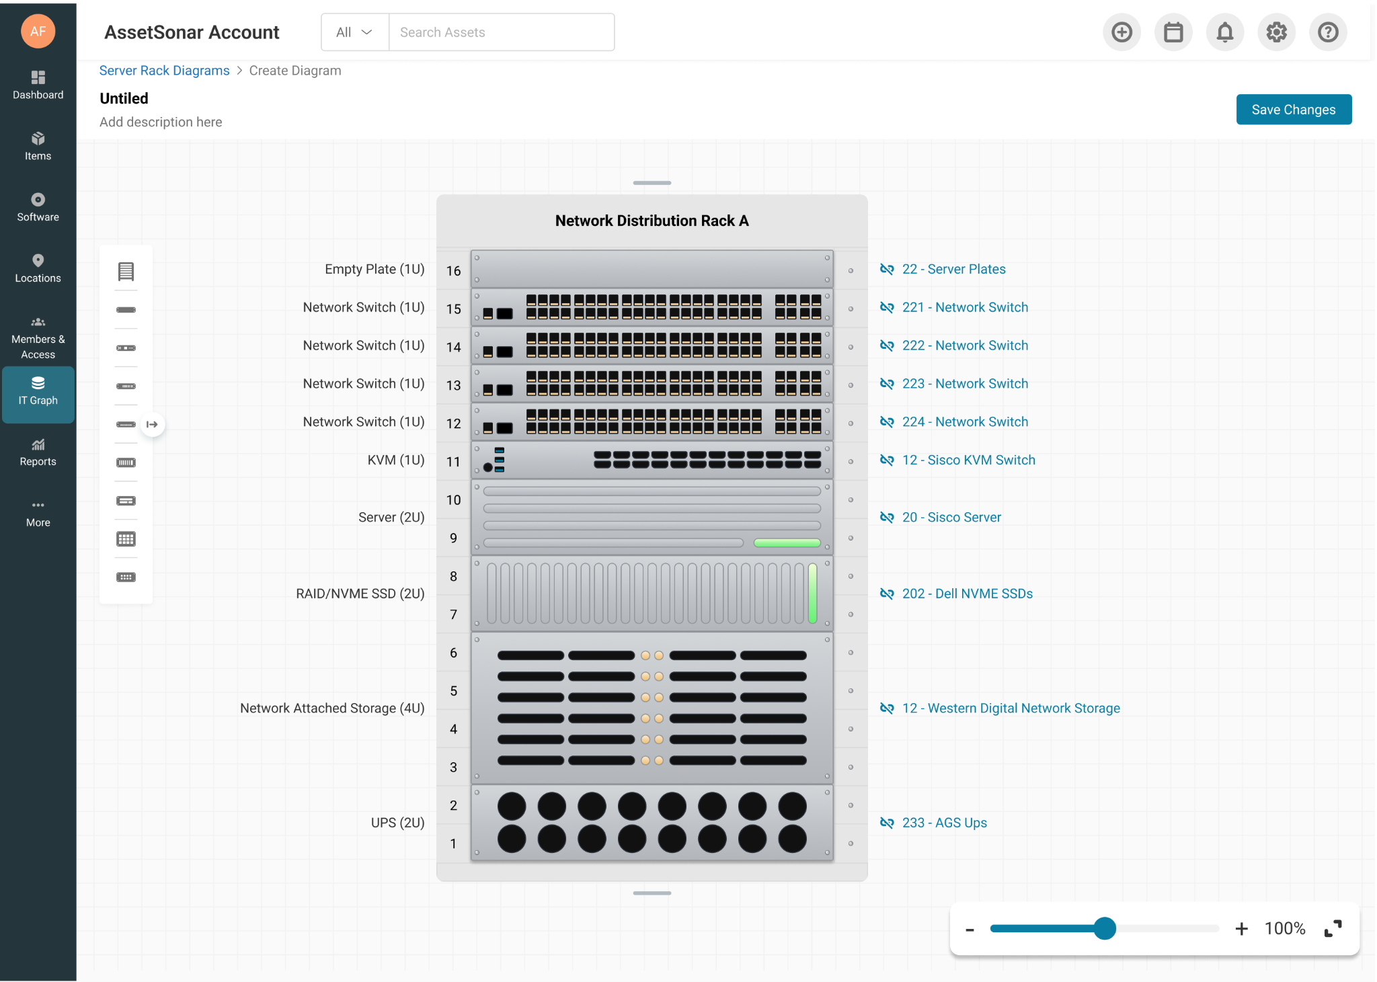Image resolution: width=1377 pixels, height=982 pixels.
Task: Click Add description here text
Action: tap(161, 122)
